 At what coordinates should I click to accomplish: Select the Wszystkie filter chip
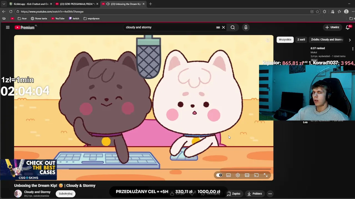tap(285, 40)
